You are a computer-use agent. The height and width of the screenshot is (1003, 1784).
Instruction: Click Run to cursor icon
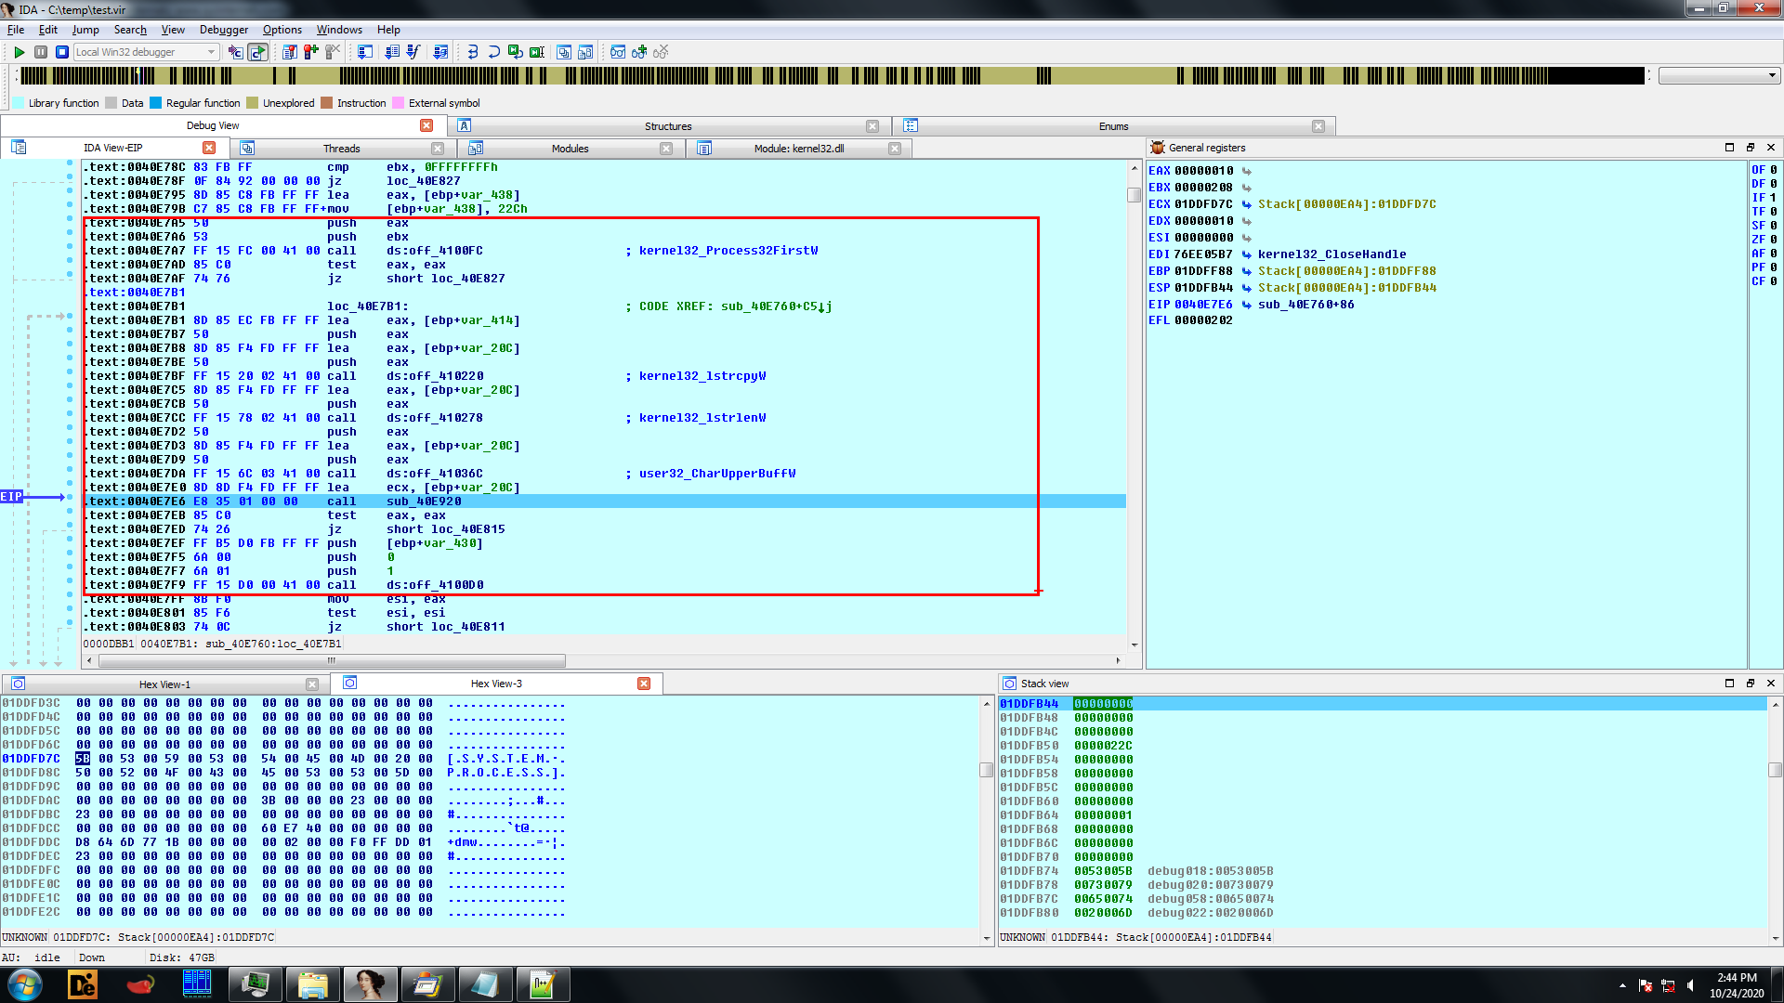pyautogui.click(x=537, y=52)
